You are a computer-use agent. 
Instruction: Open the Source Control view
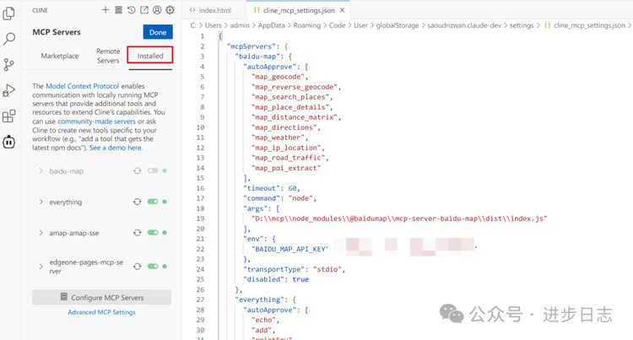tap(8, 64)
